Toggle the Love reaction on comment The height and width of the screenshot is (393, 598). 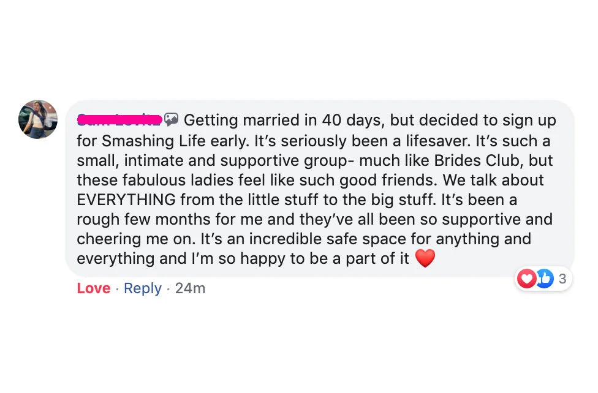(93, 288)
